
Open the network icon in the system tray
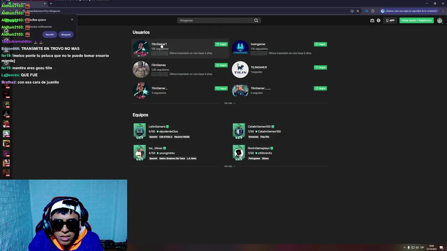click(x=413, y=248)
